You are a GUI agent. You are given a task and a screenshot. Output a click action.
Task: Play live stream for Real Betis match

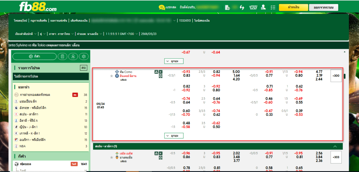click(x=161, y=153)
